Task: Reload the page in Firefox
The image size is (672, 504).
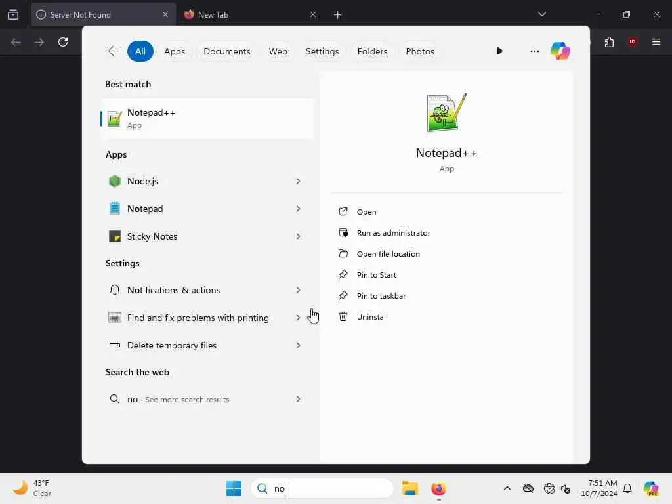Action: (x=63, y=41)
